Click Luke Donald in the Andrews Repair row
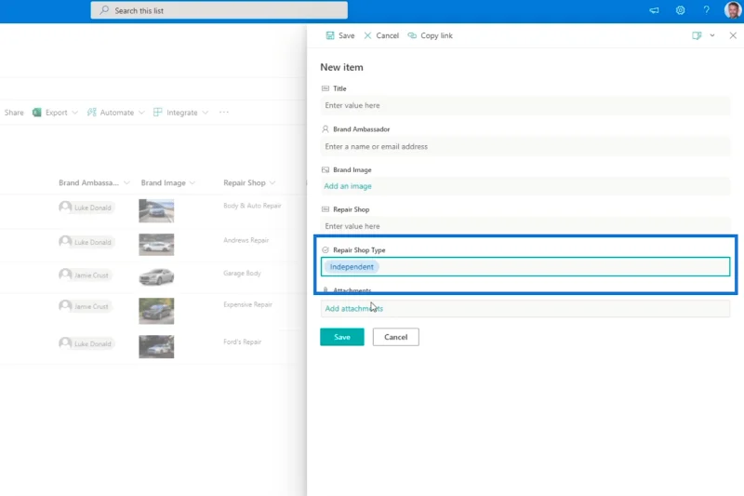The image size is (744, 496). pos(86,242)
